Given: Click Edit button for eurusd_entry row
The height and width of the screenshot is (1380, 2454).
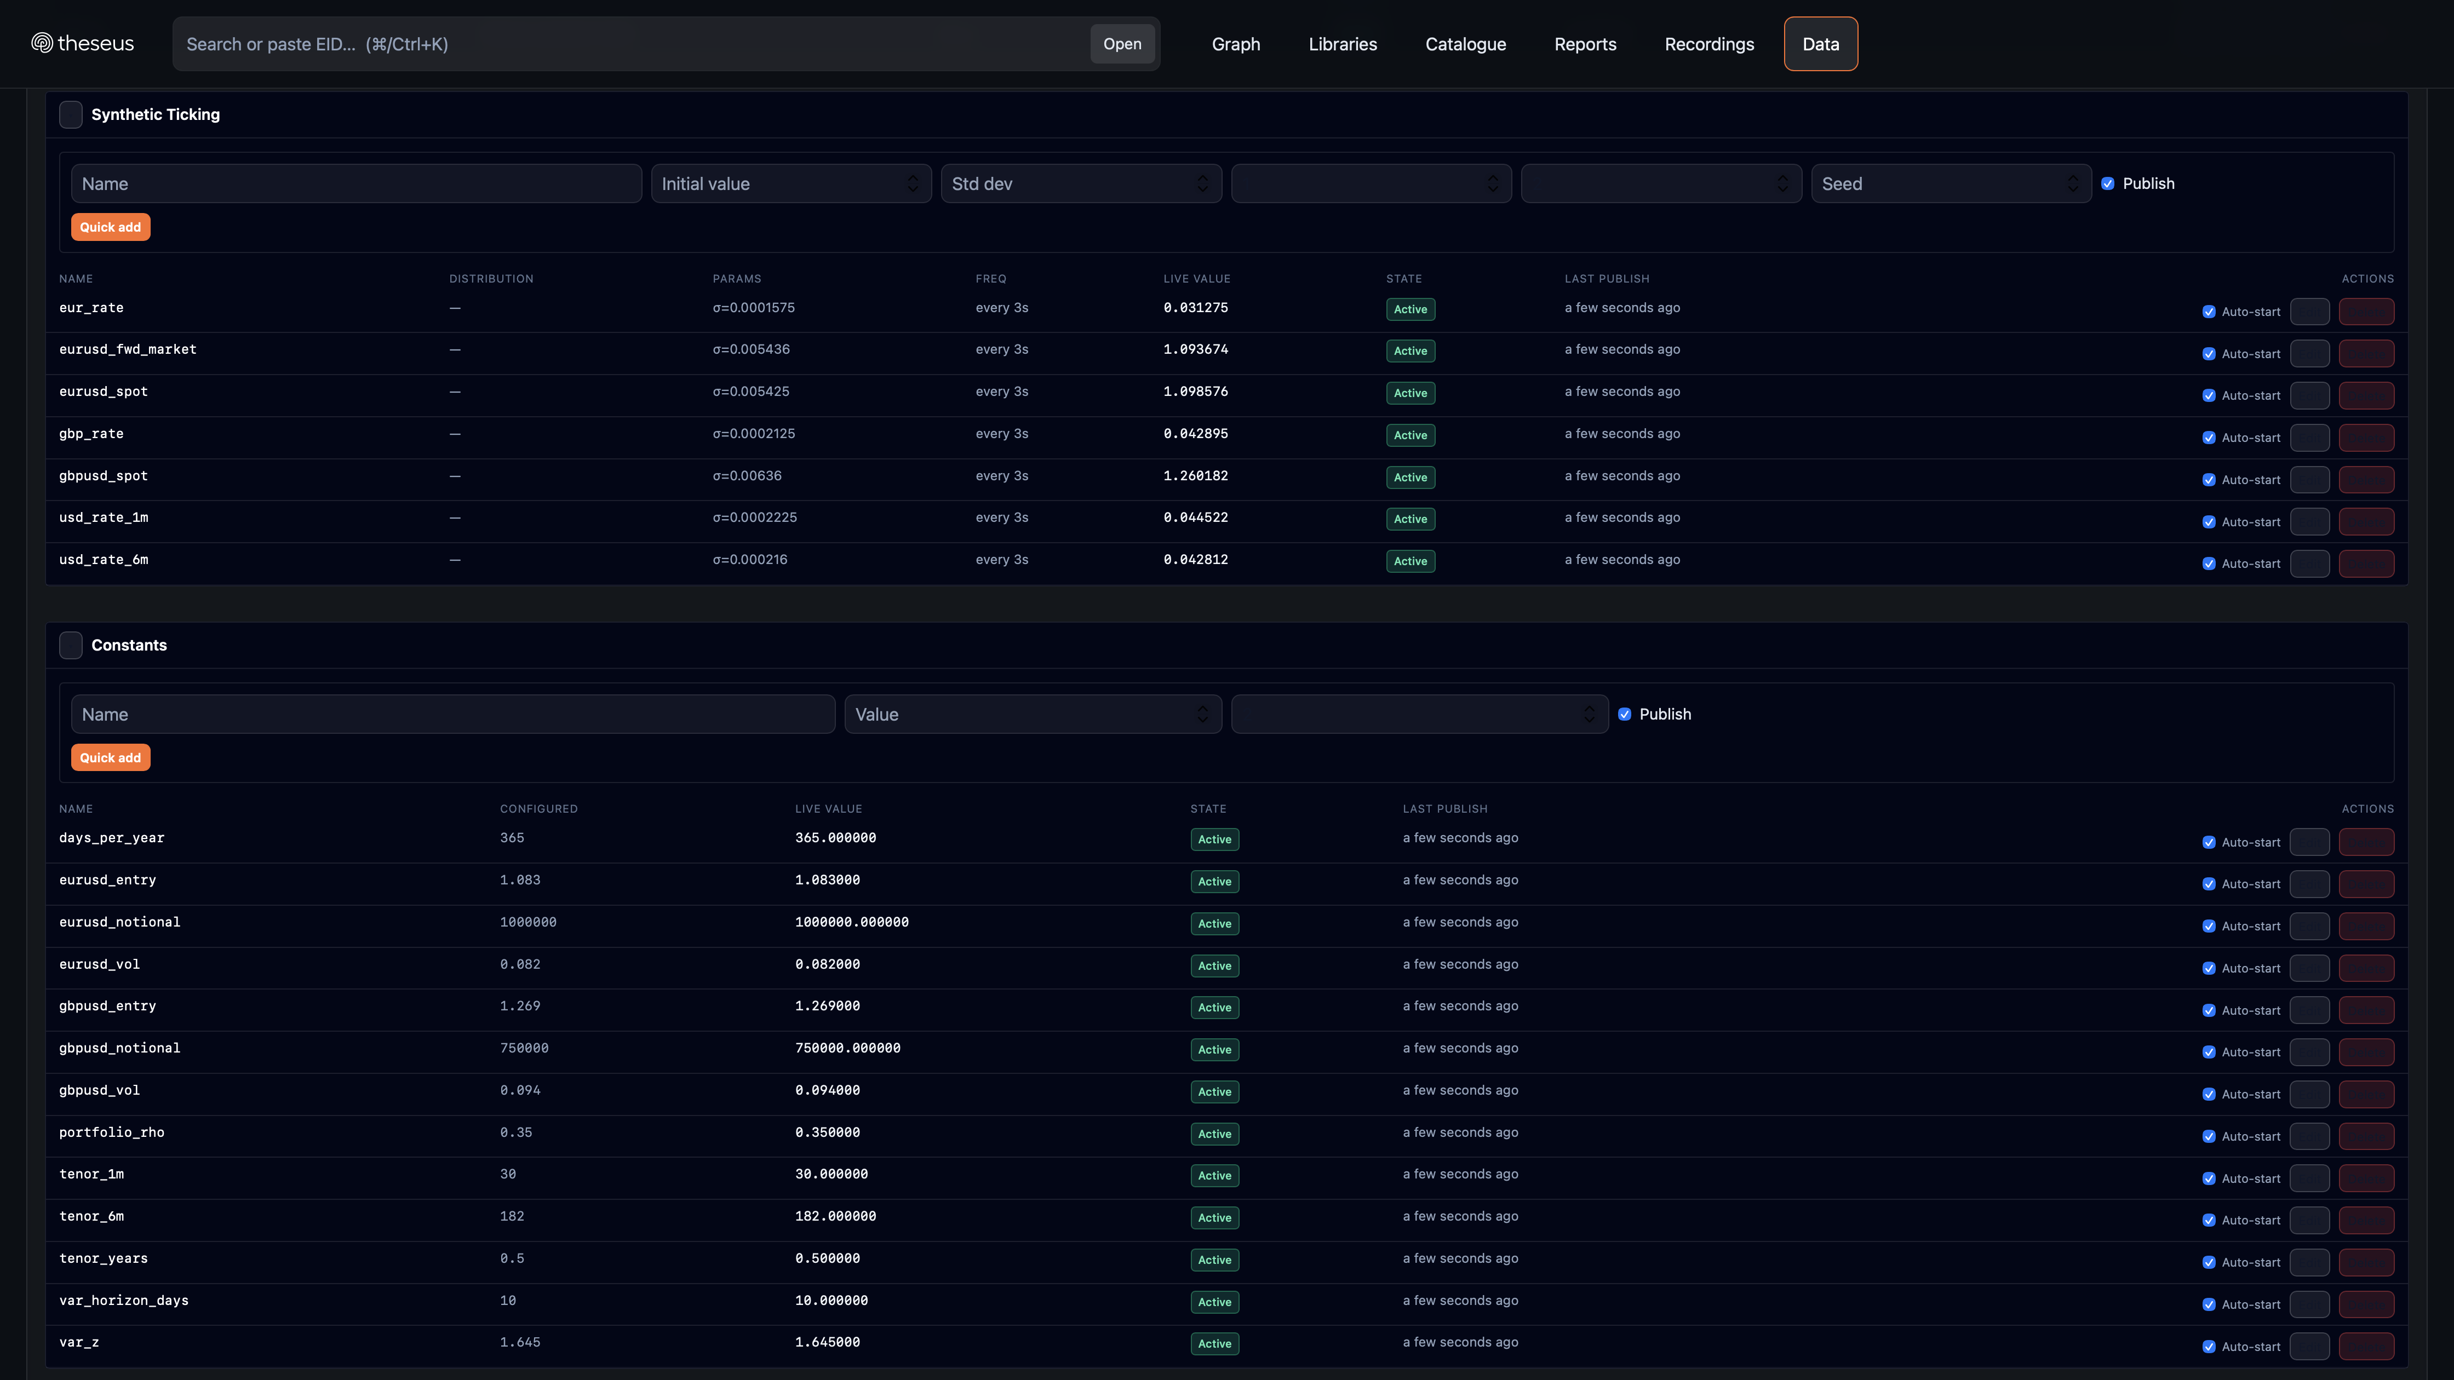Looking at the screenshot, I should point(2309,884).
